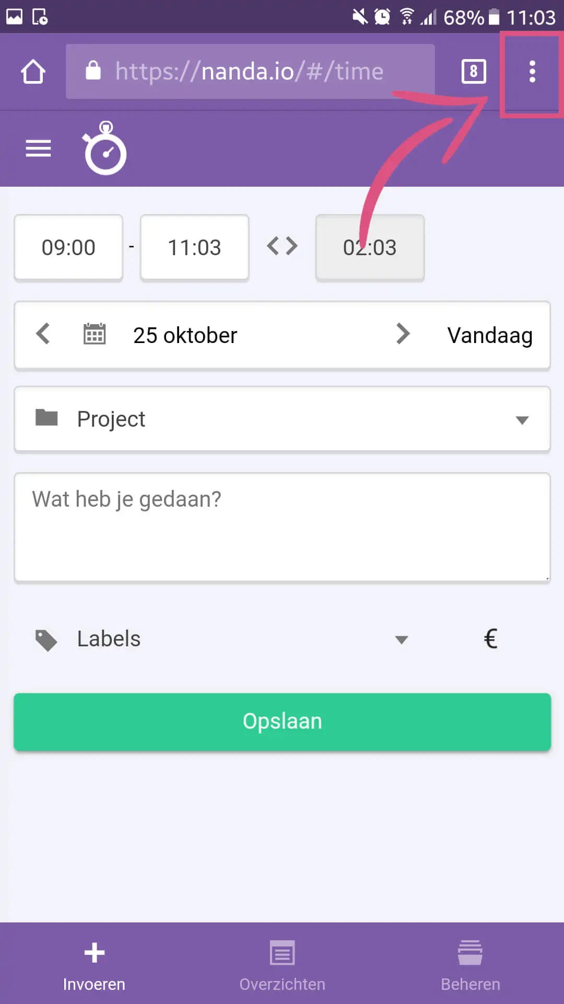Toggle the euro billable icon
The height and width of the screenshot is (1004, 564).
tap(490, 638)
